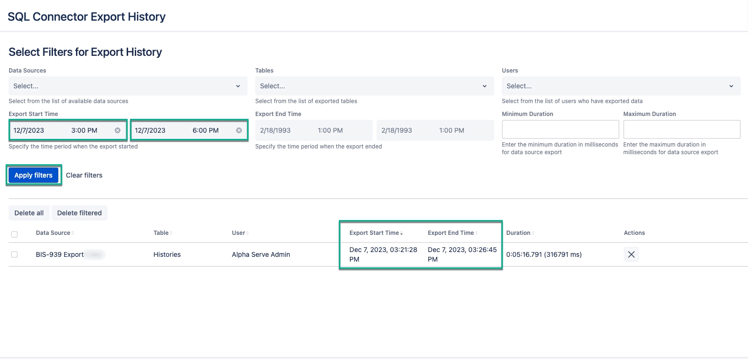The width and height of the screenshot is (748, 359).
Task: Clear the 3:00 PM start time filter
Action: click(x=118, y=129)
